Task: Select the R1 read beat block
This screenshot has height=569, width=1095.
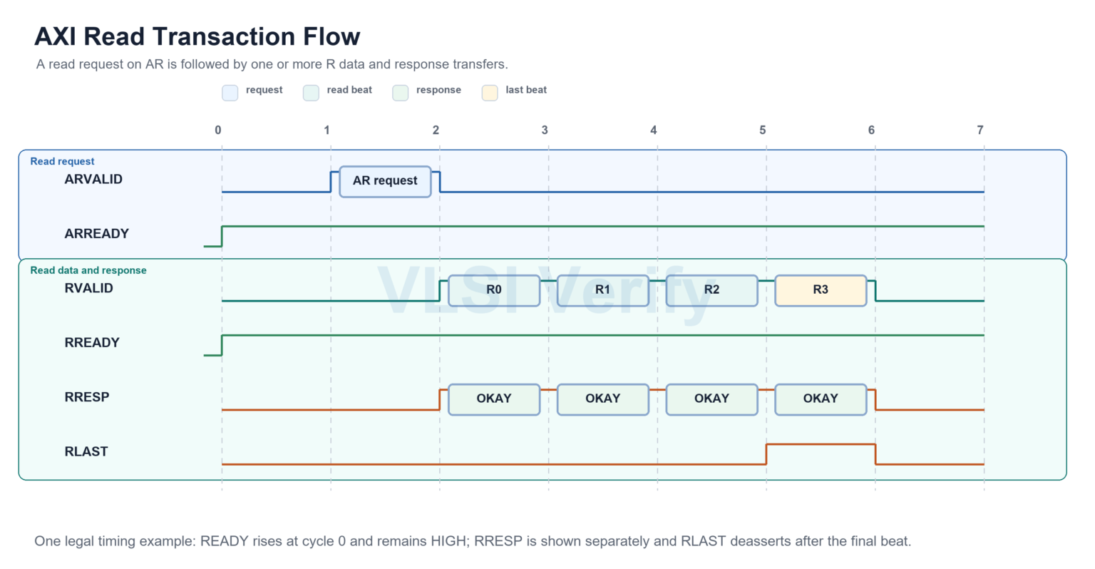Action: pyautogui.click(x=603, y=290)
